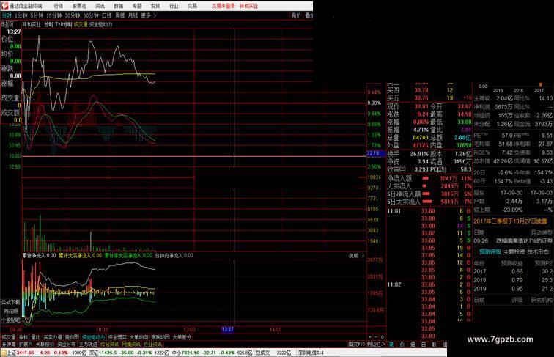Switch to 15分钟 chart period
Image resolution: width=554 pixels, height=357 pixels.
pos(53,15)
